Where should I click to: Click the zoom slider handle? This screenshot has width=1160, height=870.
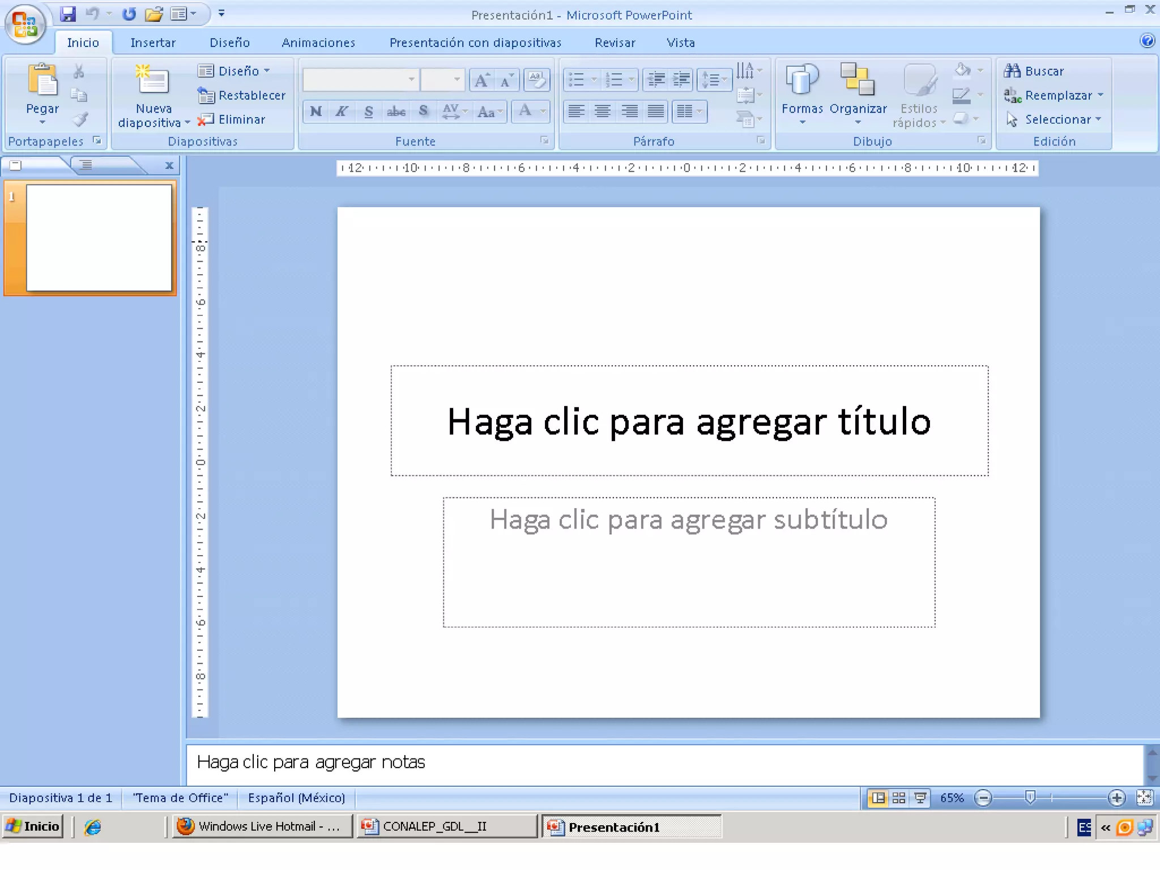pyautogui.click(x=1030, y=797)
